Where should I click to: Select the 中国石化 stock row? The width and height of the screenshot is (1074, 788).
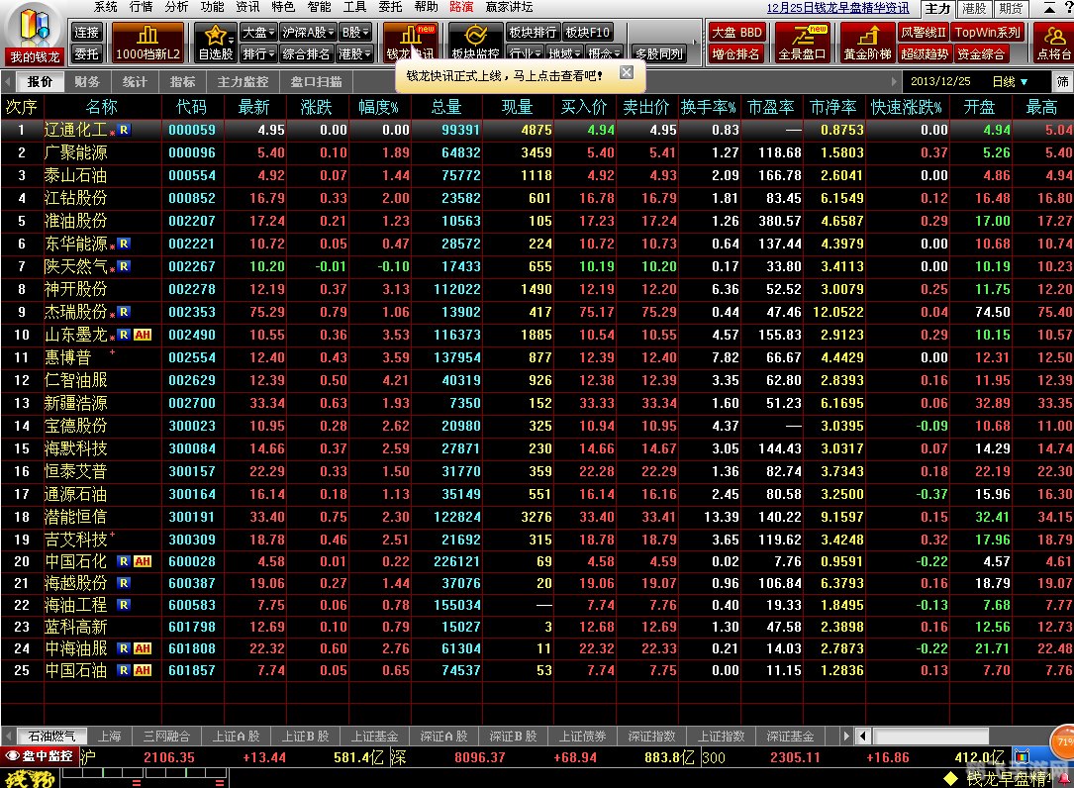(75, 561)
